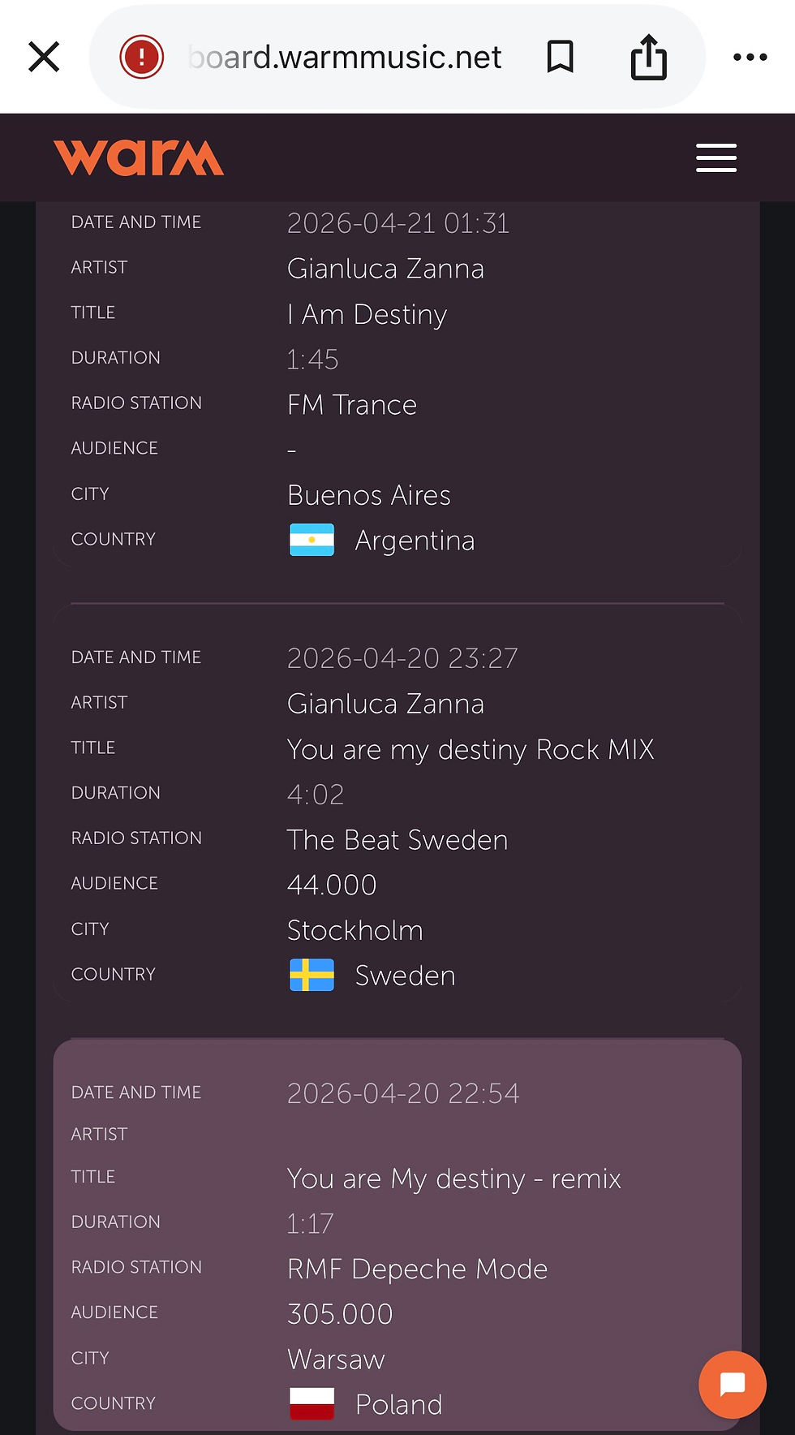The image size is (795, 1435).
Task: Select the Warsaw city value
Action: [335, 1360]
